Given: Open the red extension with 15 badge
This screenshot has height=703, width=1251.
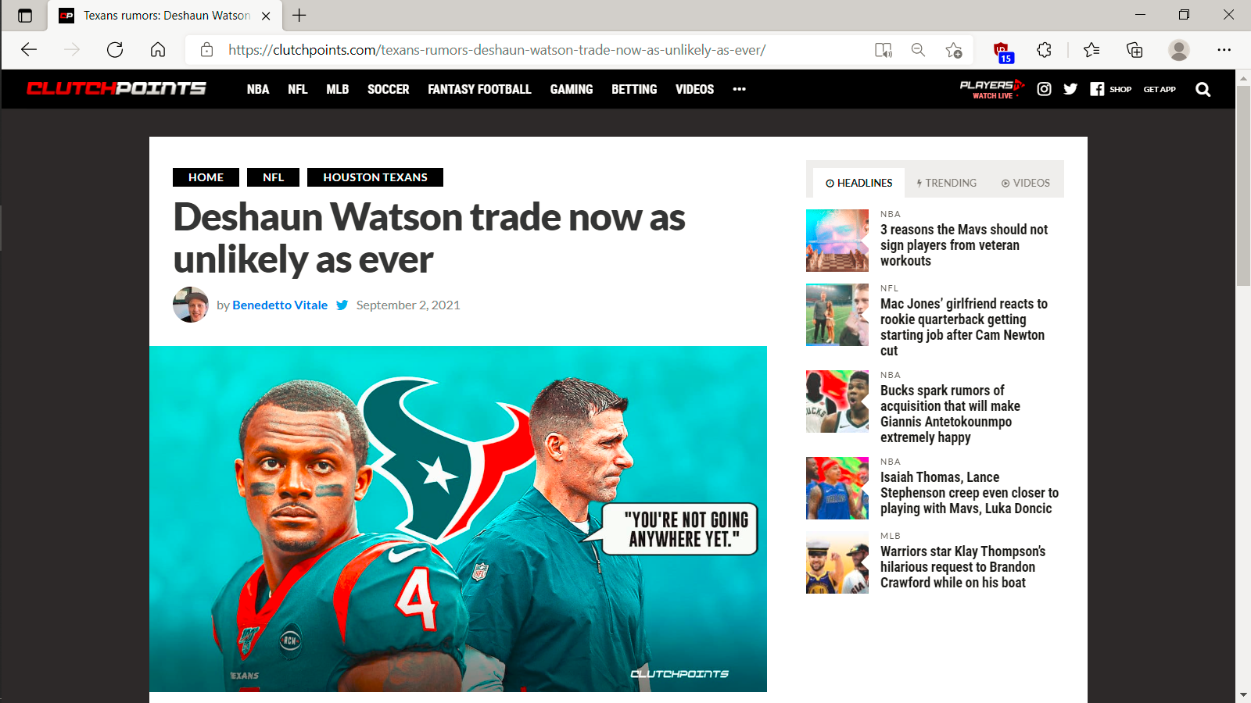Looking at the screenshot, I should click(x=1002, y=52).
